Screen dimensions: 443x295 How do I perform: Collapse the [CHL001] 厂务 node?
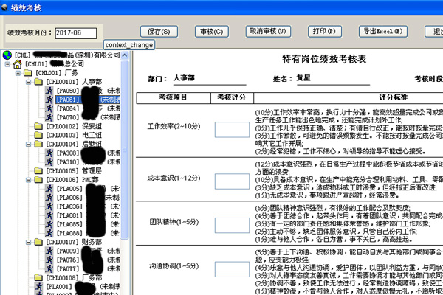click(x=18, y=73)
